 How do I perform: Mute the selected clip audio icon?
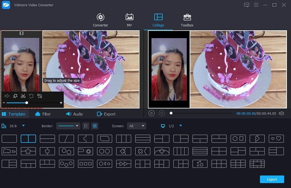(x=7, y=96)
